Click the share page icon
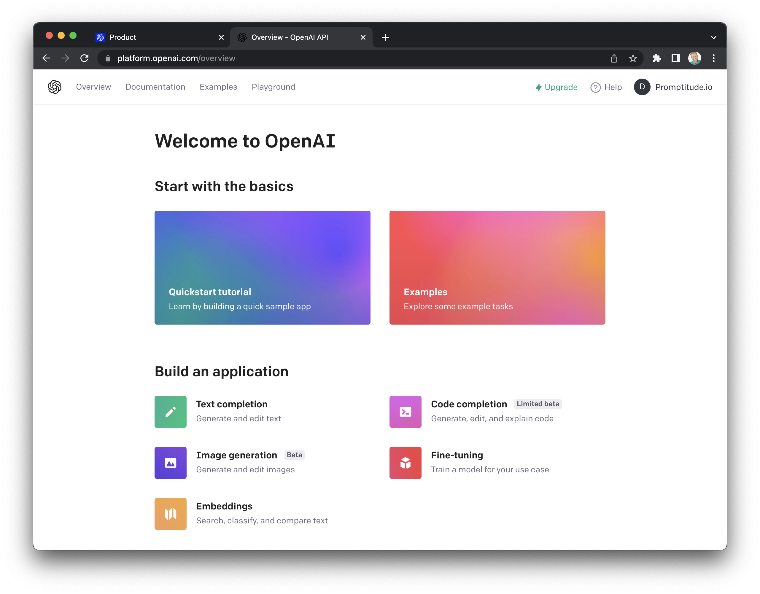Screen dimensions: 760x594 click(x=614, y=58)
